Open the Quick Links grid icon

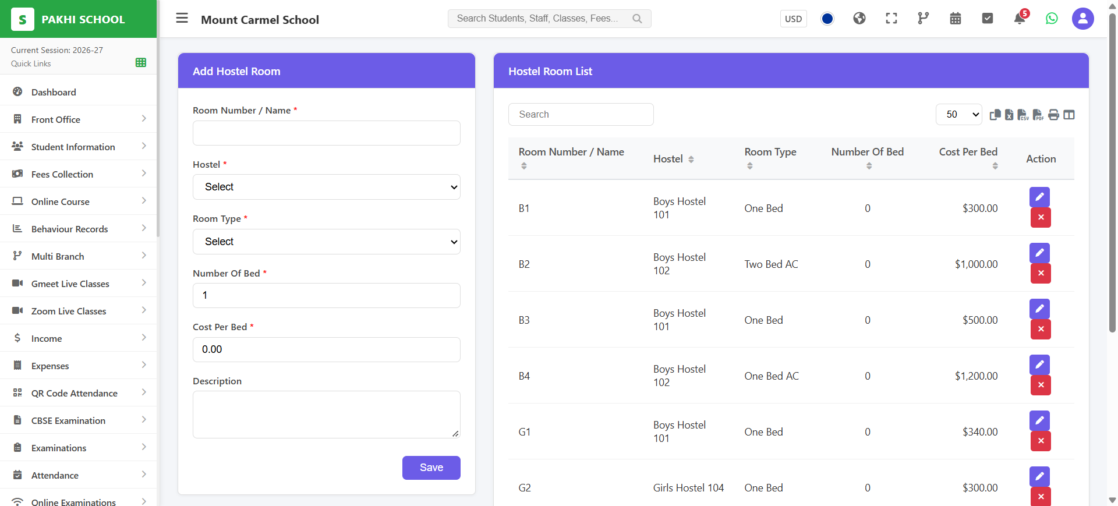pyautogui.click(x=141, y=63)
